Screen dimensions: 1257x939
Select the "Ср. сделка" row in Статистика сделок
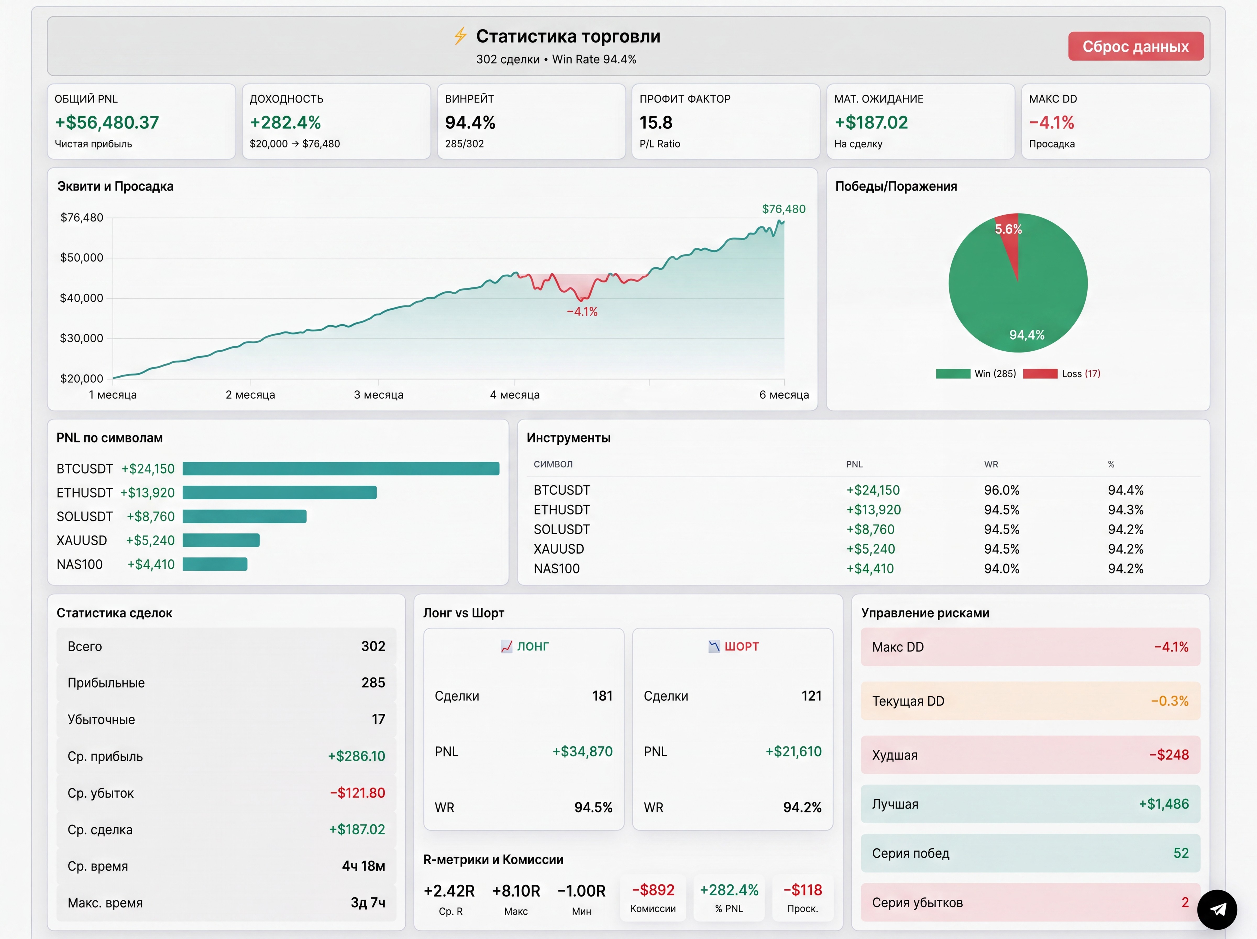(226, 829)
